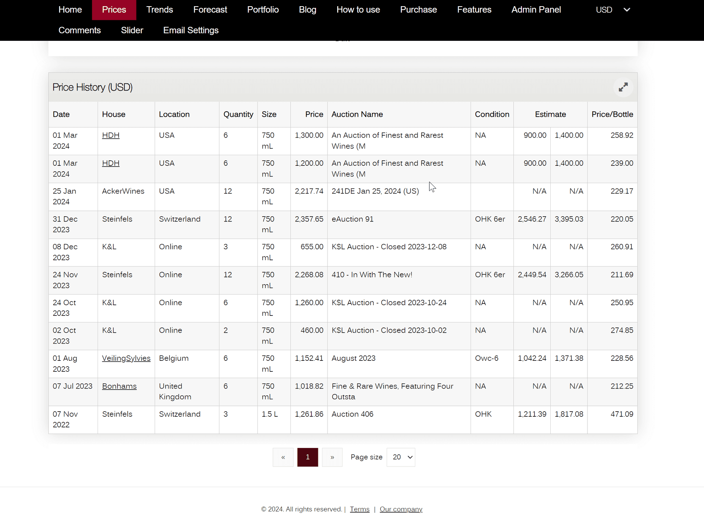
Task: Open the VeilingSylvies auction house link
Action: [126, 358]
